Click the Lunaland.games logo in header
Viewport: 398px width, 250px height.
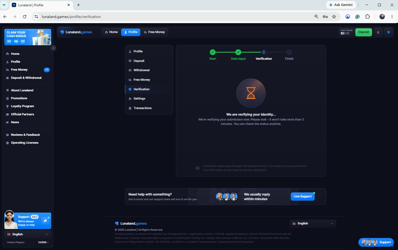[76, 32]
